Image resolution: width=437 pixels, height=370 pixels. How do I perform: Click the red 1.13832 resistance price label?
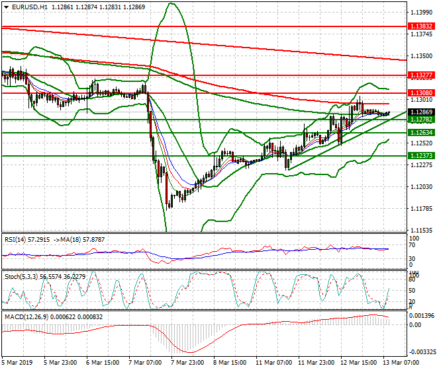(421, 26)
